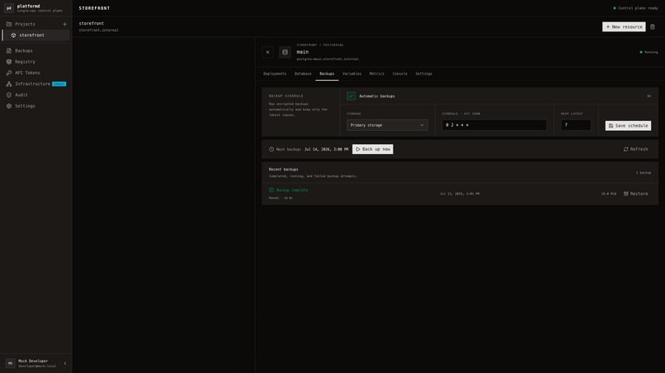Image resolution: width=665 pixels, height=373 pixels.
Task: Click the Running status indicator
Action: pos(648,52)
